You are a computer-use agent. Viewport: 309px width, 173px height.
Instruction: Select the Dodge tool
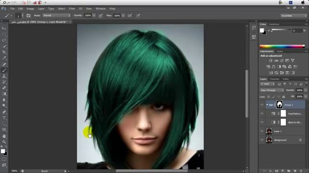click(4, 106)
